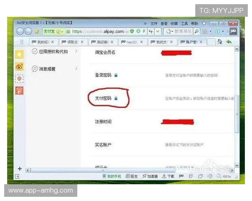Click the magnifier search button
The image size is (252, 201).
point(197,31)
